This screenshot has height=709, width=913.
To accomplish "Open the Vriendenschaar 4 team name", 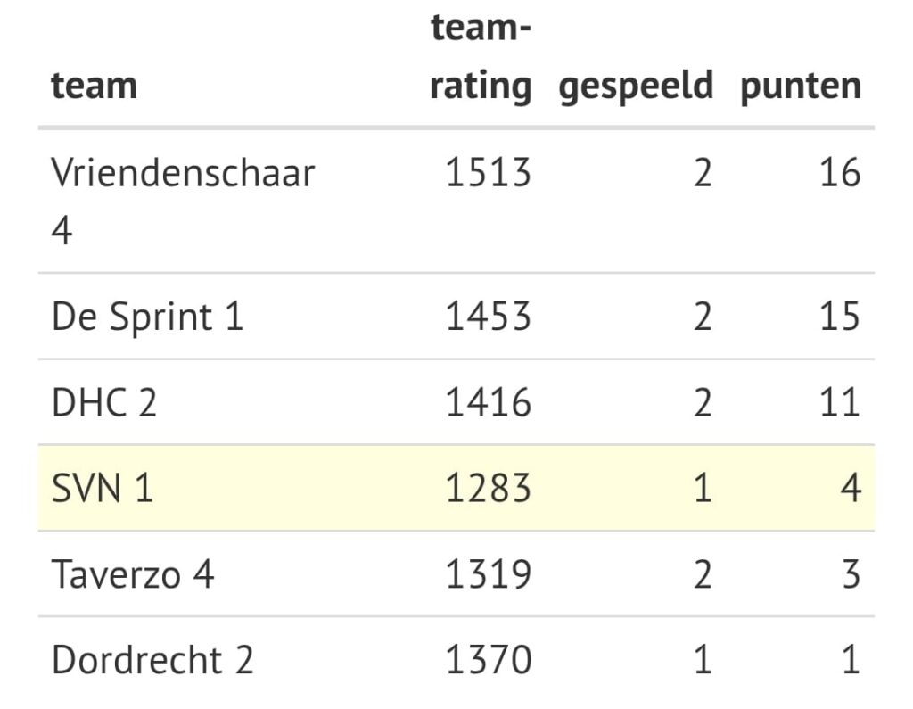I will point(183,201).
